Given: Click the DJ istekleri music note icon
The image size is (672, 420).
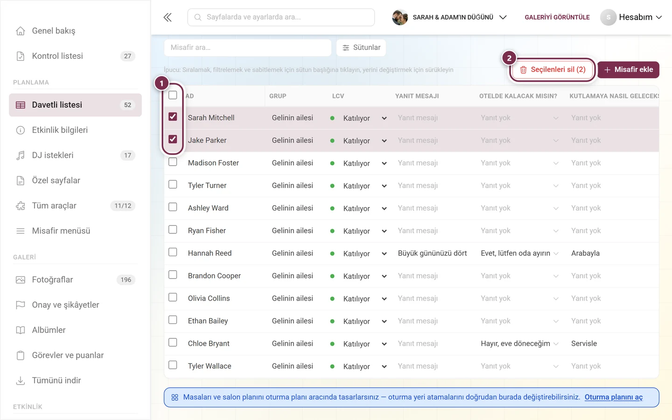Looking at the screenshot, I should click(x=21, y=155).
